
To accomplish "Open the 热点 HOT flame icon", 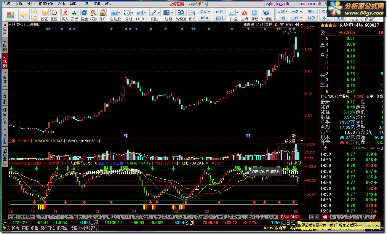I will pyautogui.click(x=244, y=13).
